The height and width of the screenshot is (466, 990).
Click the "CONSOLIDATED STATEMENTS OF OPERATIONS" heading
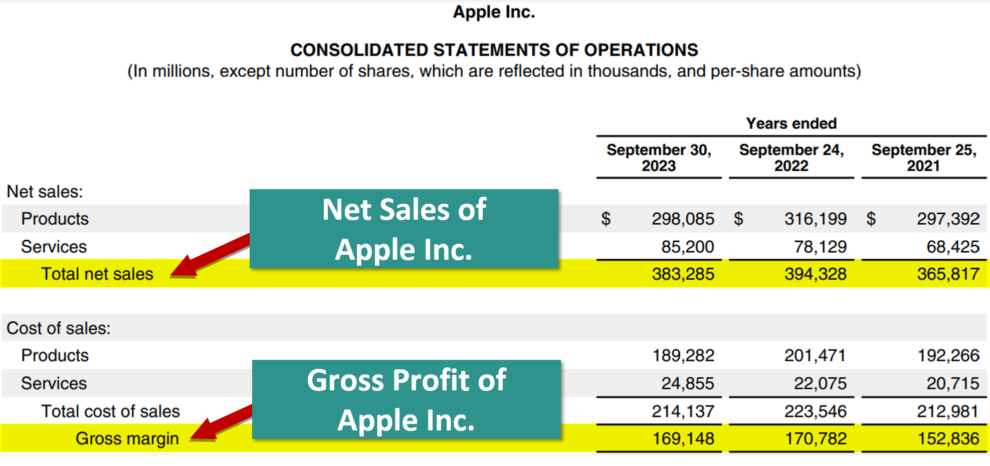click(494, 50)
